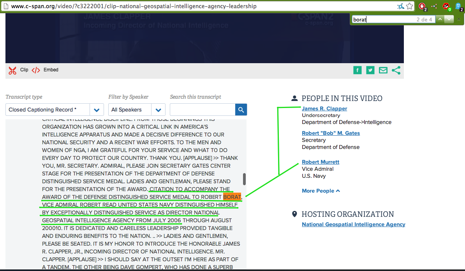Open the Transcript type dropdown
The height and width of the screenshot is (271, 465).
[55, 110]
